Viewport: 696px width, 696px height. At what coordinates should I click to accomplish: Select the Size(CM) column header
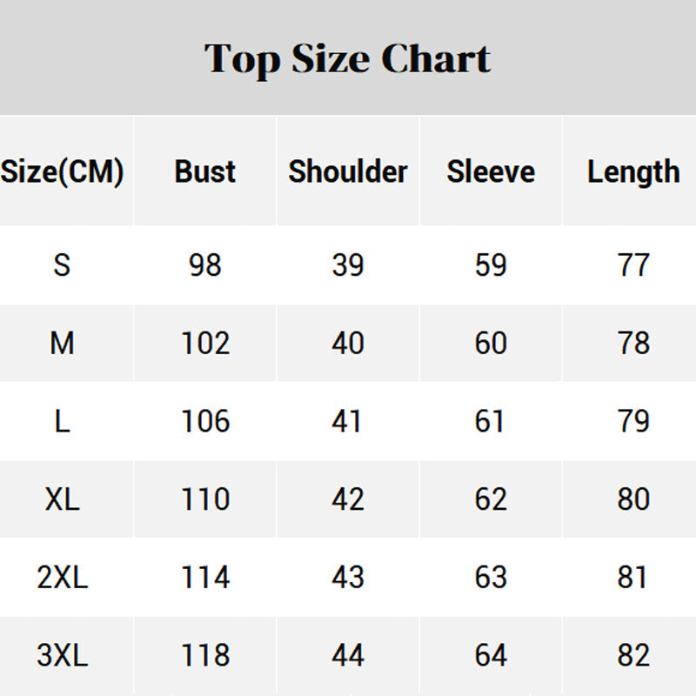coord(63,171)
